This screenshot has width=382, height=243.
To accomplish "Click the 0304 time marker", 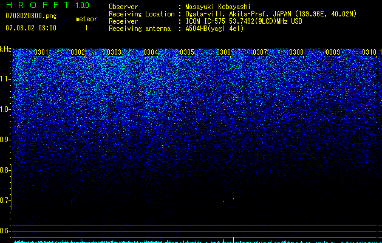I will tap(151, 52).
